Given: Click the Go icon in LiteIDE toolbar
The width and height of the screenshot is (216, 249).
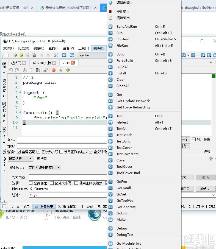Looking at the screenshot, I should (x=72, y=55).
